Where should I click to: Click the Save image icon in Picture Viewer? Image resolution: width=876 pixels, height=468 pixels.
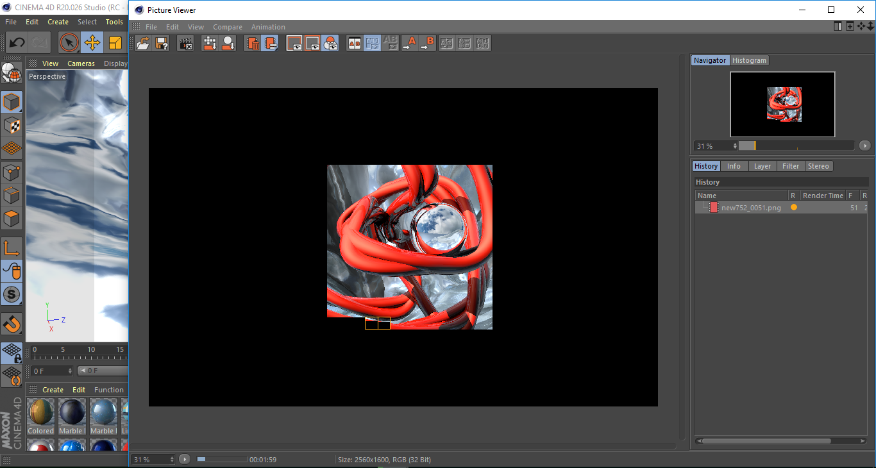[162, 43]
